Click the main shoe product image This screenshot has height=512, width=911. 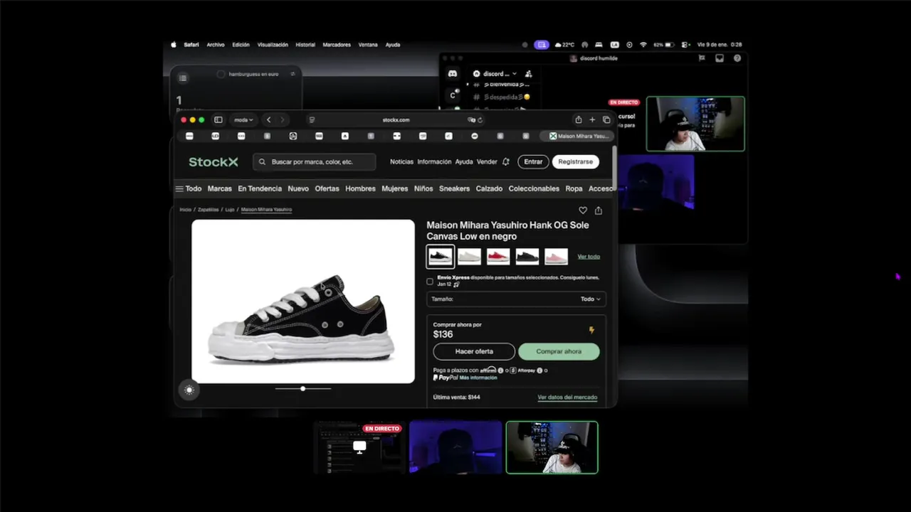pos(303,302)
